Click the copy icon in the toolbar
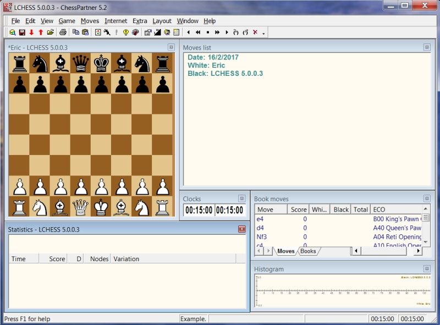 coord(75,32)
